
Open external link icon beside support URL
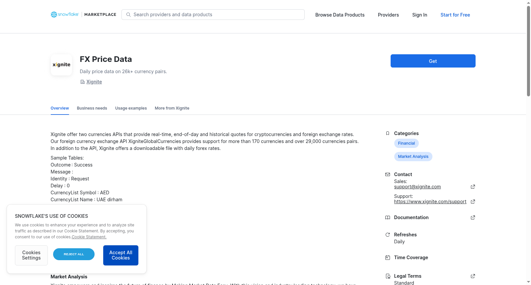(473, 202)
